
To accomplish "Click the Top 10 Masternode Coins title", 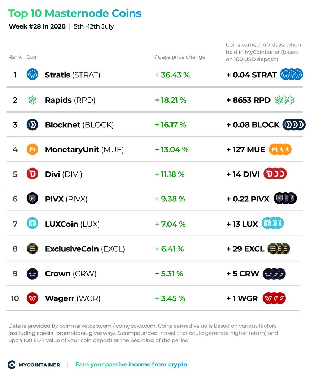I will pos(75,13).
